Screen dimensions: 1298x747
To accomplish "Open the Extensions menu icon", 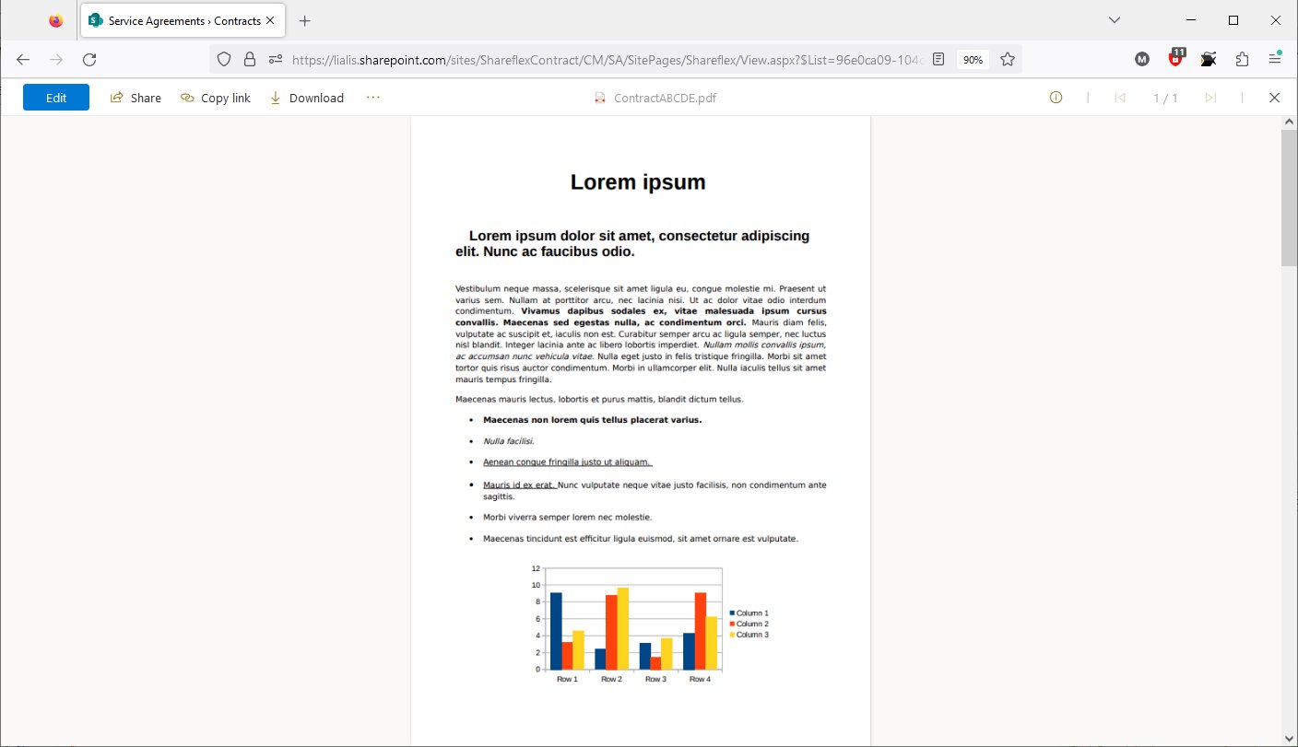I will coord(1242,59).
